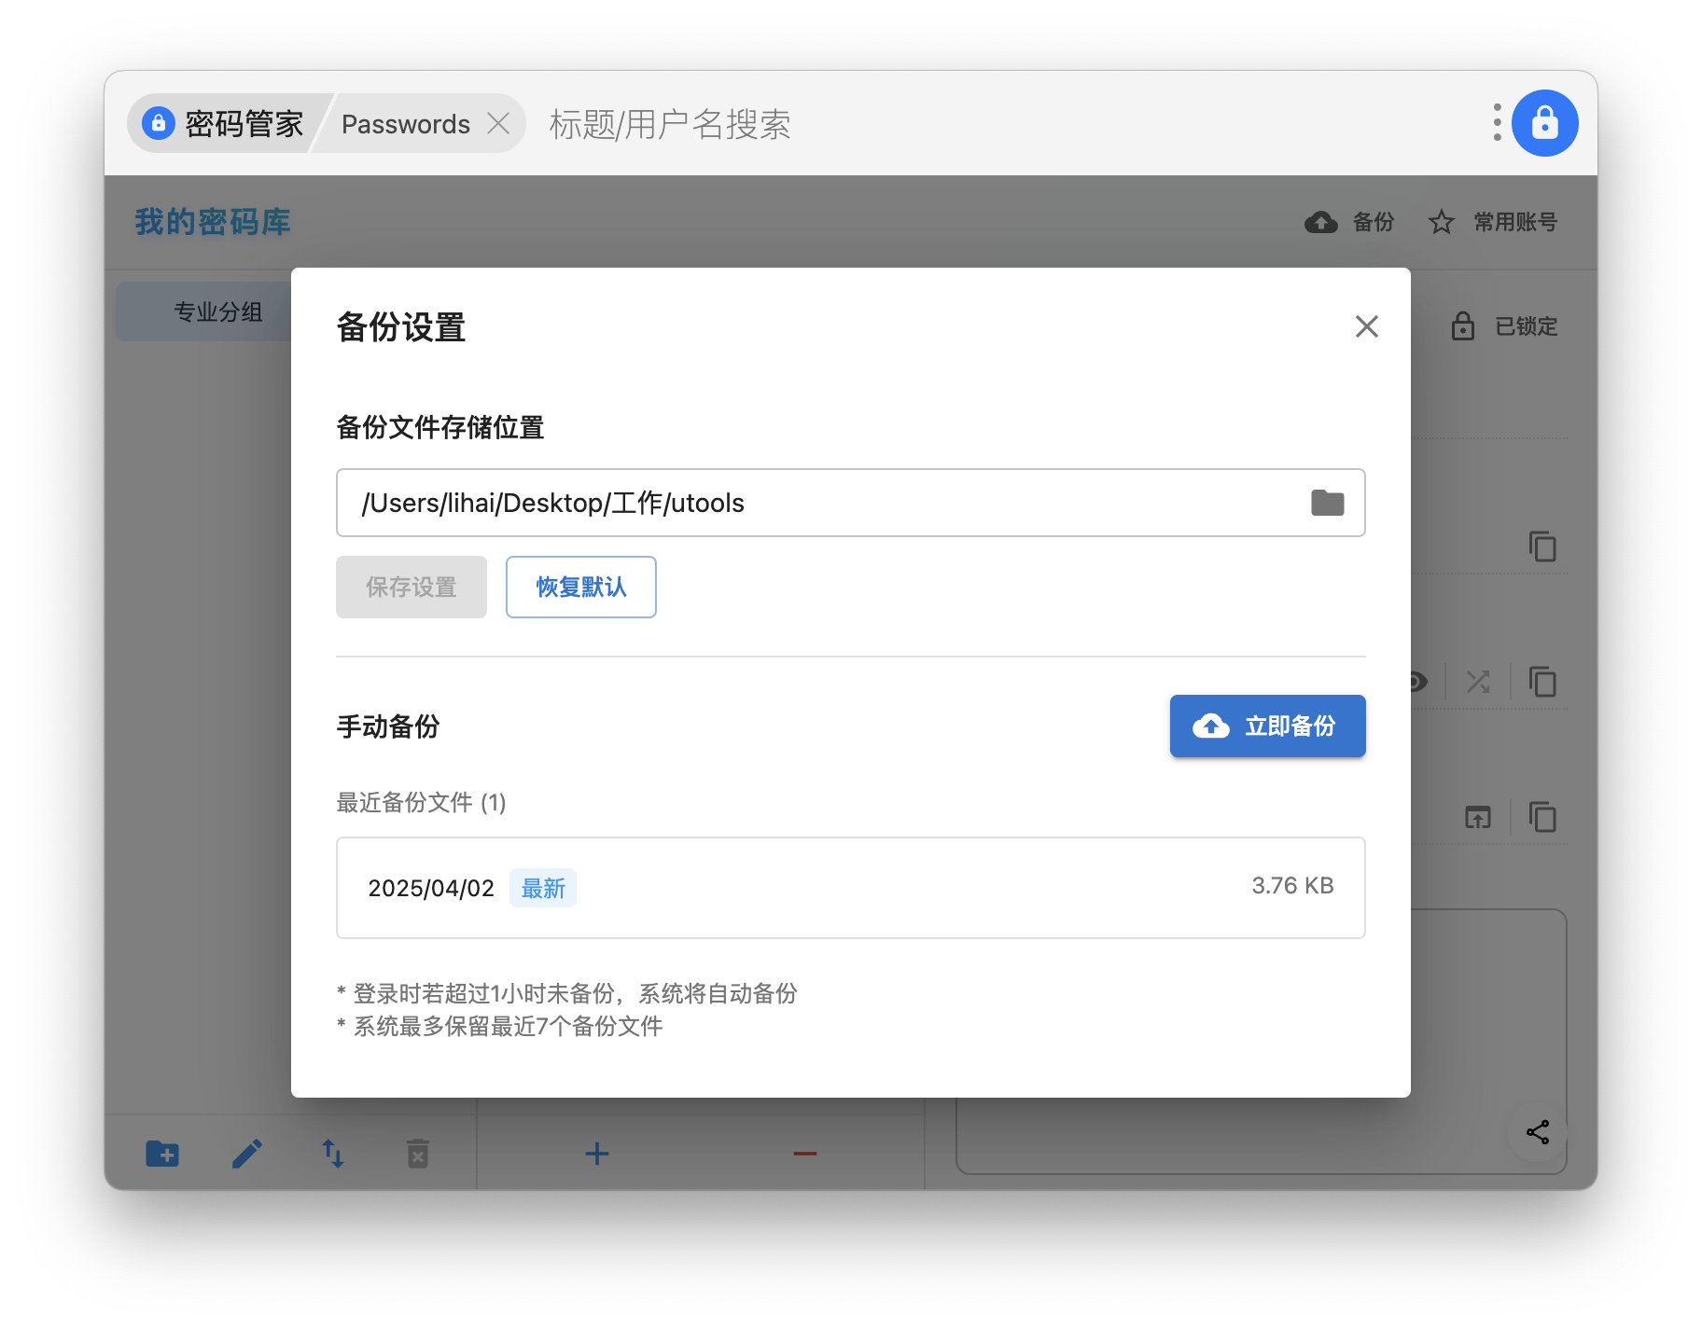Copy icon beside the shuffle icon
Image resolution: width=1702 pixels, height=1328 pixels.
(1542, 682)
